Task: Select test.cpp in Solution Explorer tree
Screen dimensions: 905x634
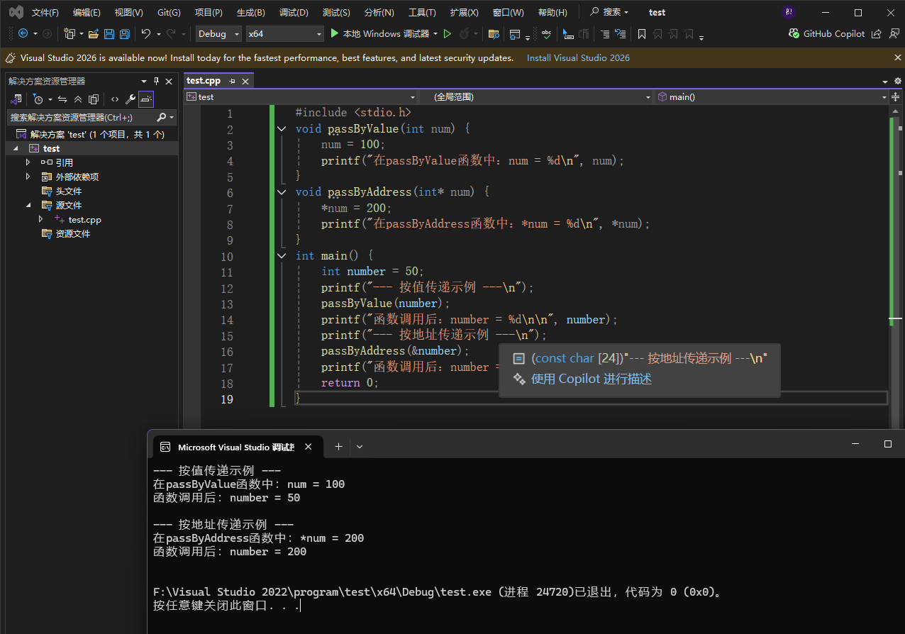Action: coord(85,220)
